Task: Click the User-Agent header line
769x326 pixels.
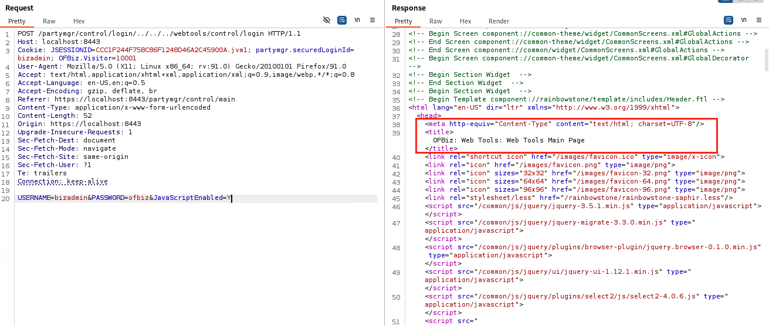Action: point(182,67)
